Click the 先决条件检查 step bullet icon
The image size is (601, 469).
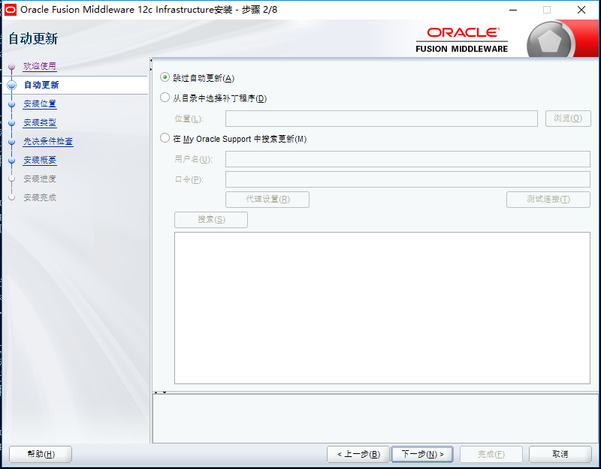pyautogui.click(x=12, y=142)
